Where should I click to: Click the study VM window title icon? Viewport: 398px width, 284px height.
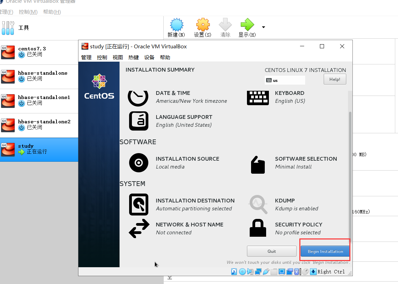(x=85, y=46)
